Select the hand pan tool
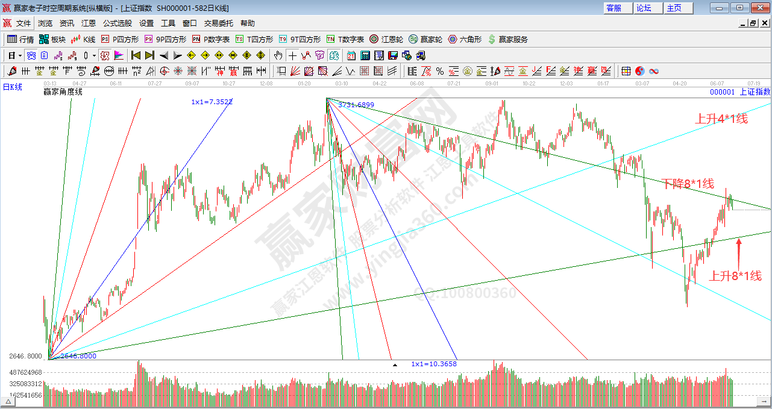The image size is (772, 409). [x=278, y=55]
